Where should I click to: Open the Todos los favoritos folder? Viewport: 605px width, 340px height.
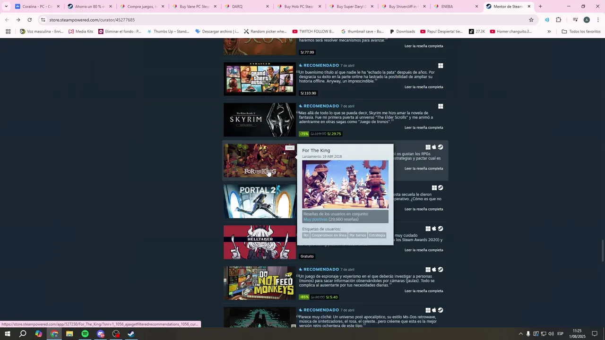pyautogui.click(x=581, y=32)
